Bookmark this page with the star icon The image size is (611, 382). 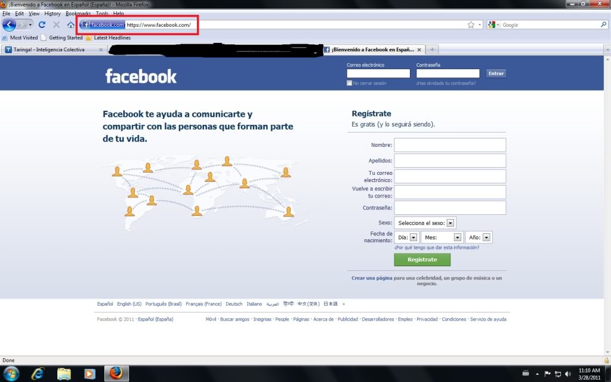pos(471,25)
